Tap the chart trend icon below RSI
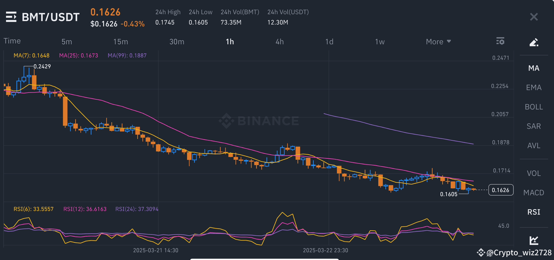Viewport: 554px width, 260px height. (534, 240)
